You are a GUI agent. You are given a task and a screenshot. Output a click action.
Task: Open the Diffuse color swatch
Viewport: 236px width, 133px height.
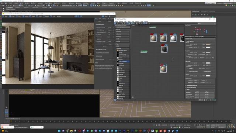[208, 44]
